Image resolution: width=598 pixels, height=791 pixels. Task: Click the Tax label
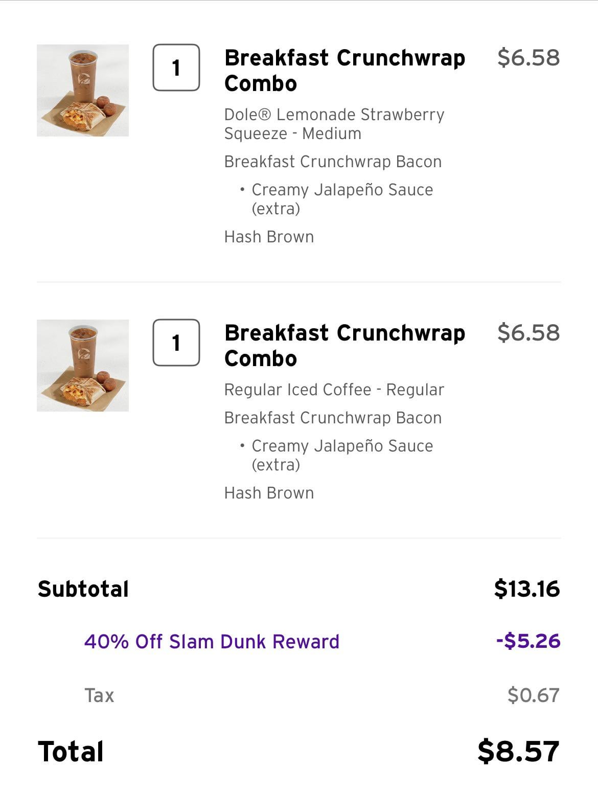(x=99, y=695)
